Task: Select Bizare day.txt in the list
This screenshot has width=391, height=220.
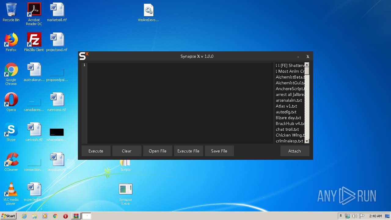Action: 290,118
